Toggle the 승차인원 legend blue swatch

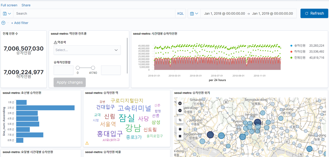(291, 46)
